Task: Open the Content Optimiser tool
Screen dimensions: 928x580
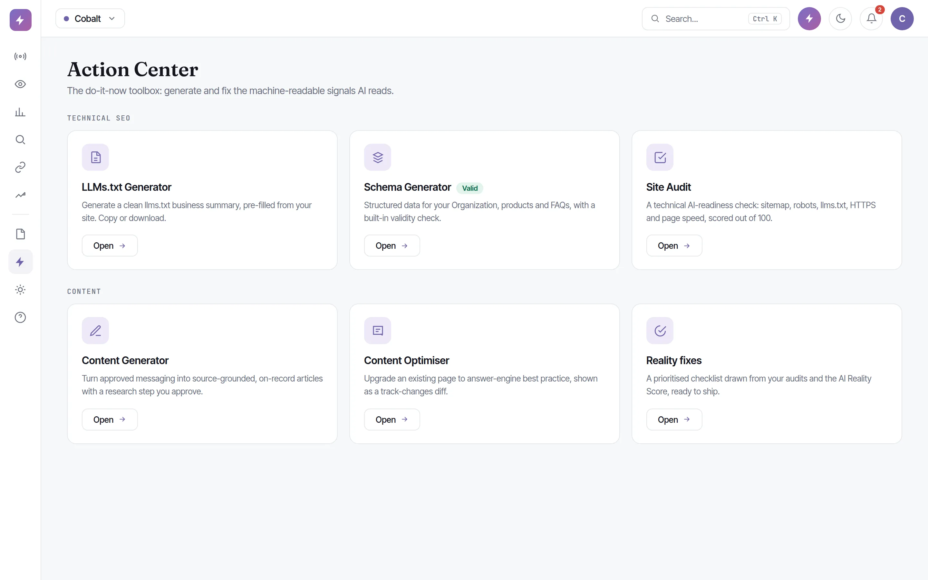Action: click(x=392, y=419)
